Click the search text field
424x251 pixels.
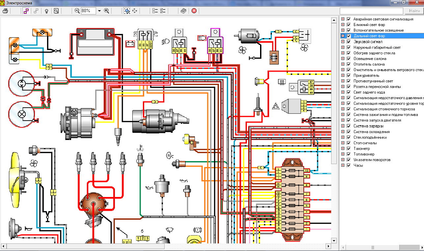371,11
